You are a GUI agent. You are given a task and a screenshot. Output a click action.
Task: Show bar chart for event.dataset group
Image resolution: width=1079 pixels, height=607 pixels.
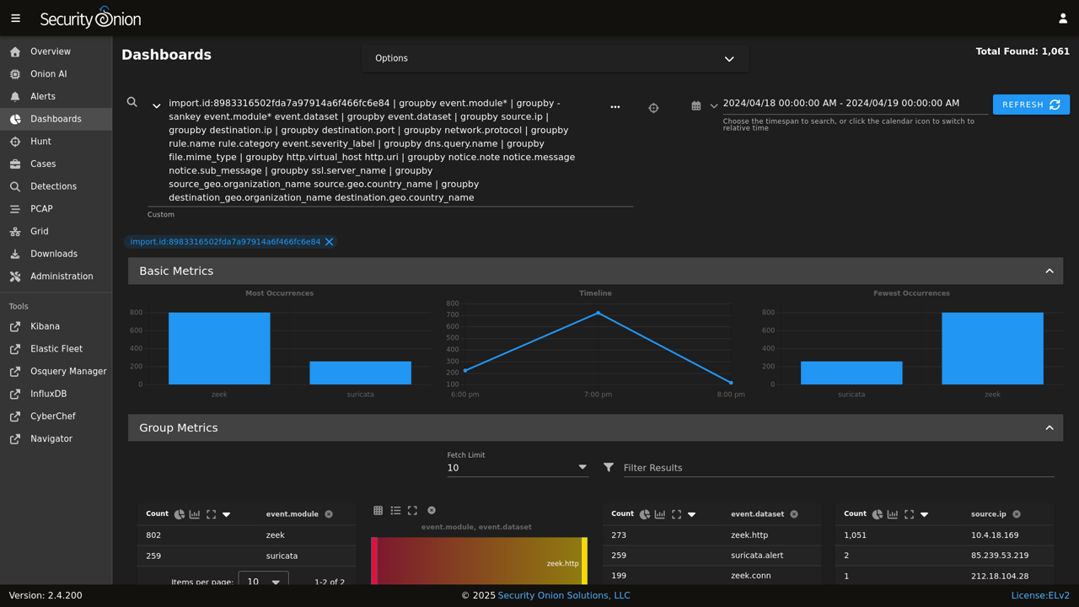[x=660, y=514]
